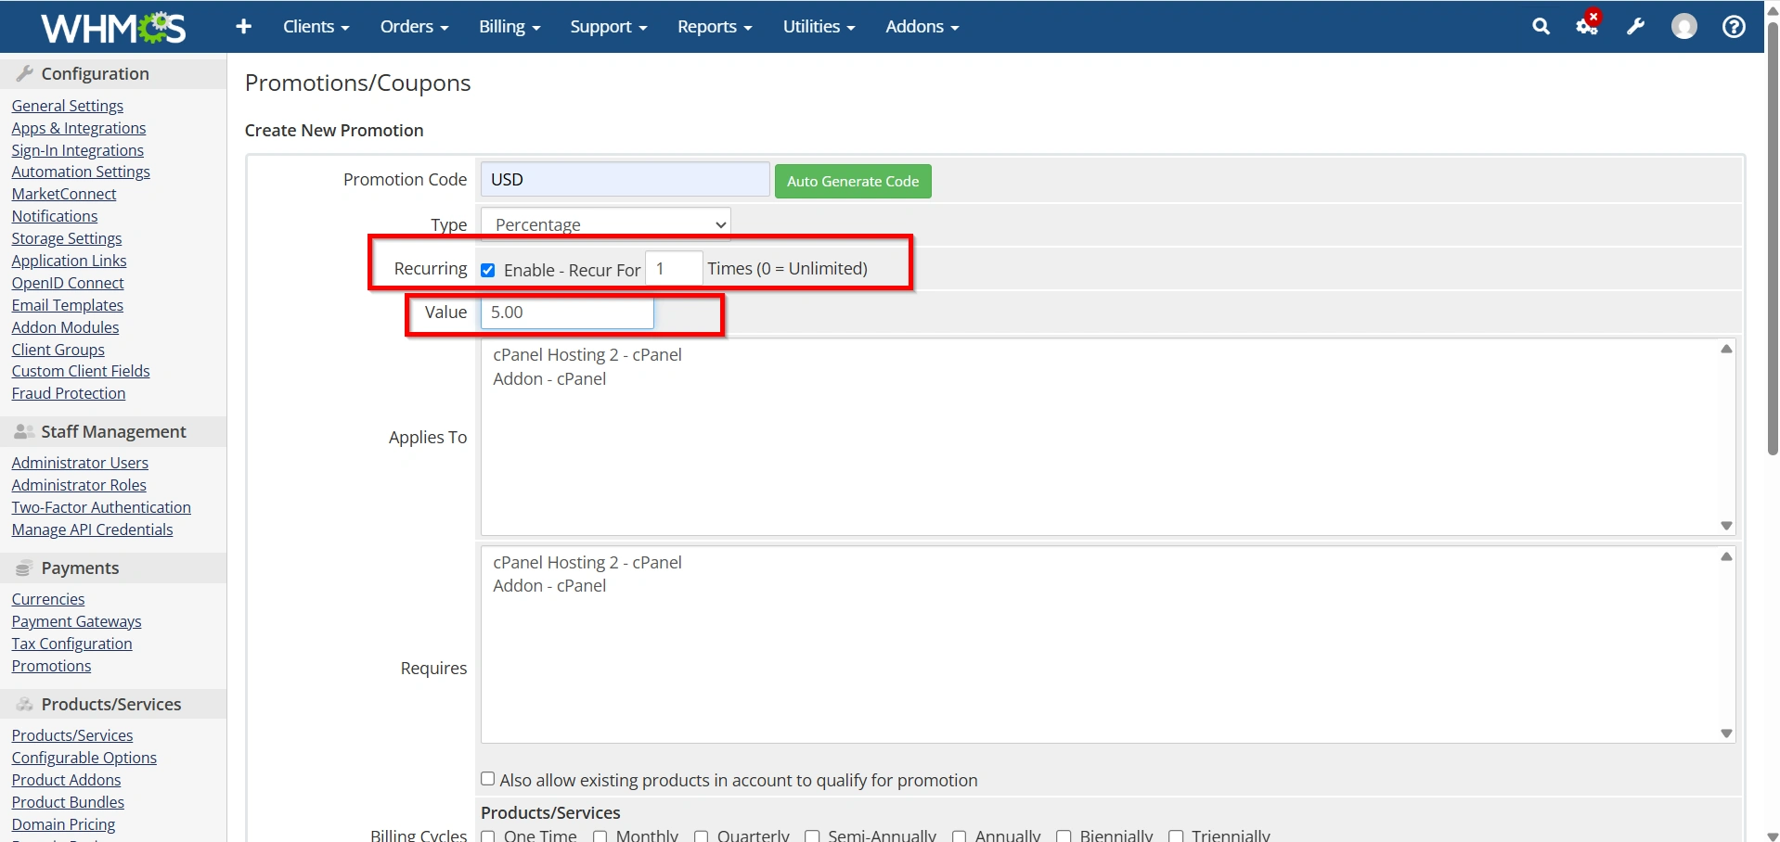Click the Staff Management people icon
The image size is (1780, 842).
pos(25,431)
